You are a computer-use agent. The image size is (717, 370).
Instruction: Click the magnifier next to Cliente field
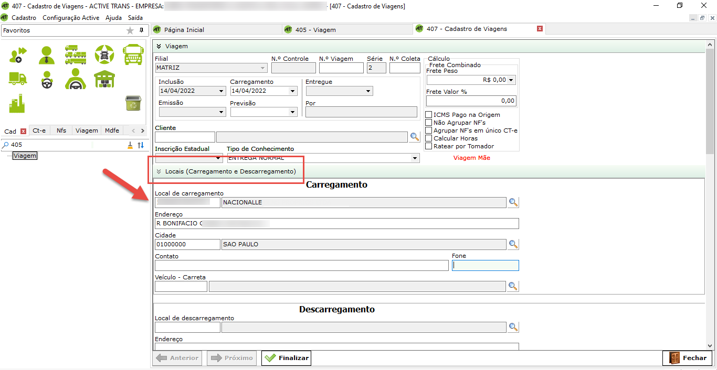(x=415, y=137)
